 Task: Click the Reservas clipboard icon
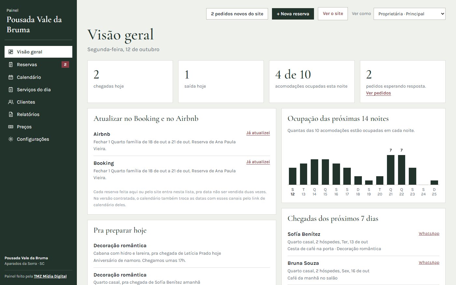11,64
